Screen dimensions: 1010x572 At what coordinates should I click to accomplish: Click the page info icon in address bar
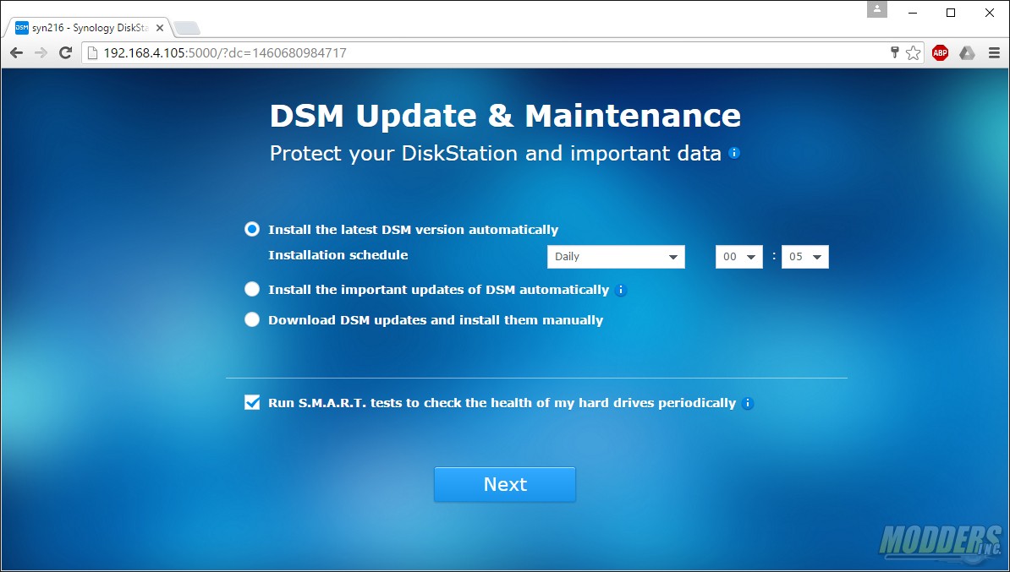pyautogui.click(x=92, y=52)
